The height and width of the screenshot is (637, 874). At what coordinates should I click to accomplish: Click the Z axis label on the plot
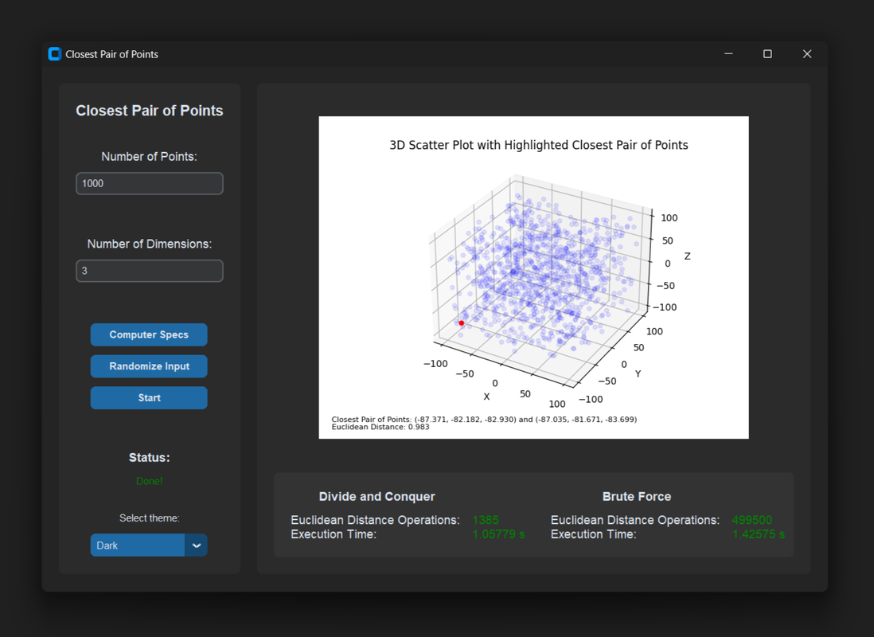[x=687, y=256]
